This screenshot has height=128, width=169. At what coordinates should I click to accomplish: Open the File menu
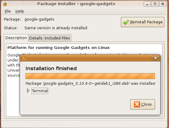(x=7, y=11)
